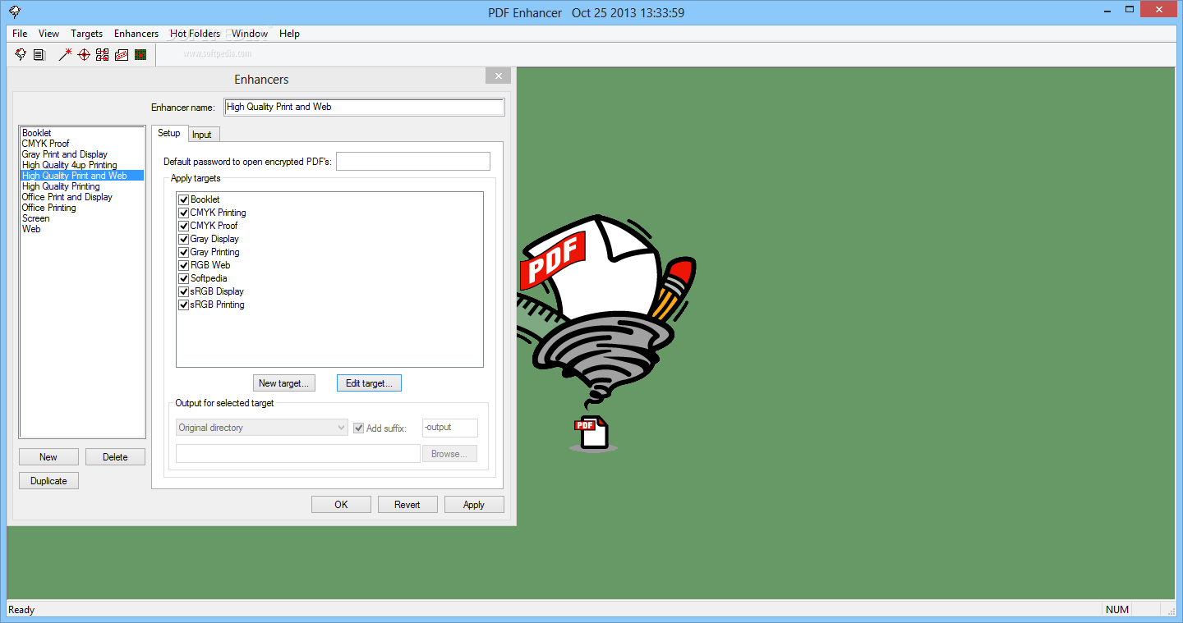Toggle the Add suffix checkbox
The image size is (1183, 623).
[359, 428]
